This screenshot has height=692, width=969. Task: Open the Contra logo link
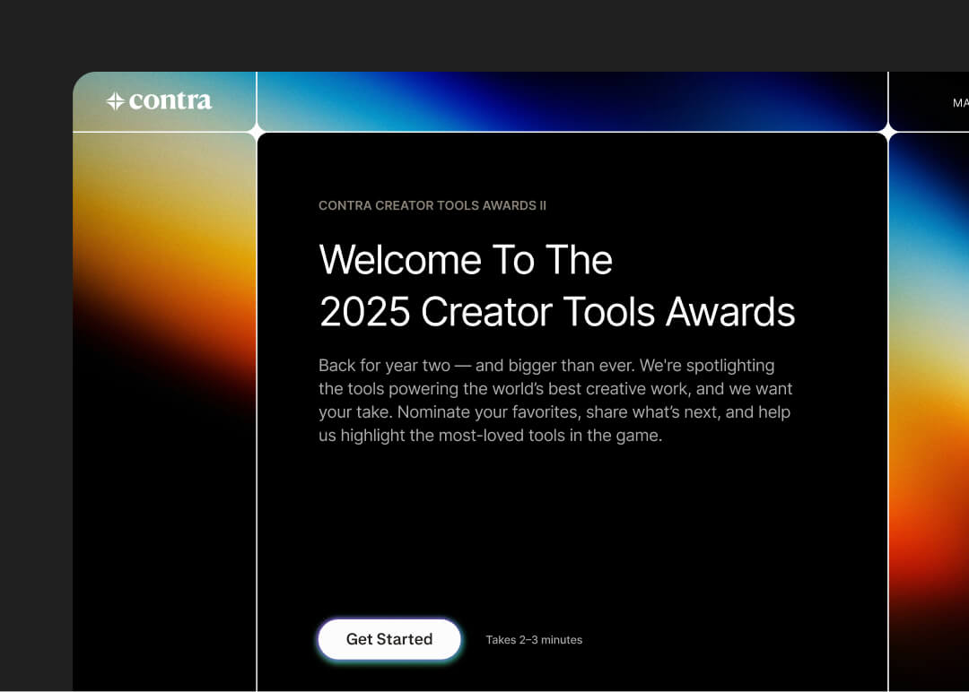point(159,100)
